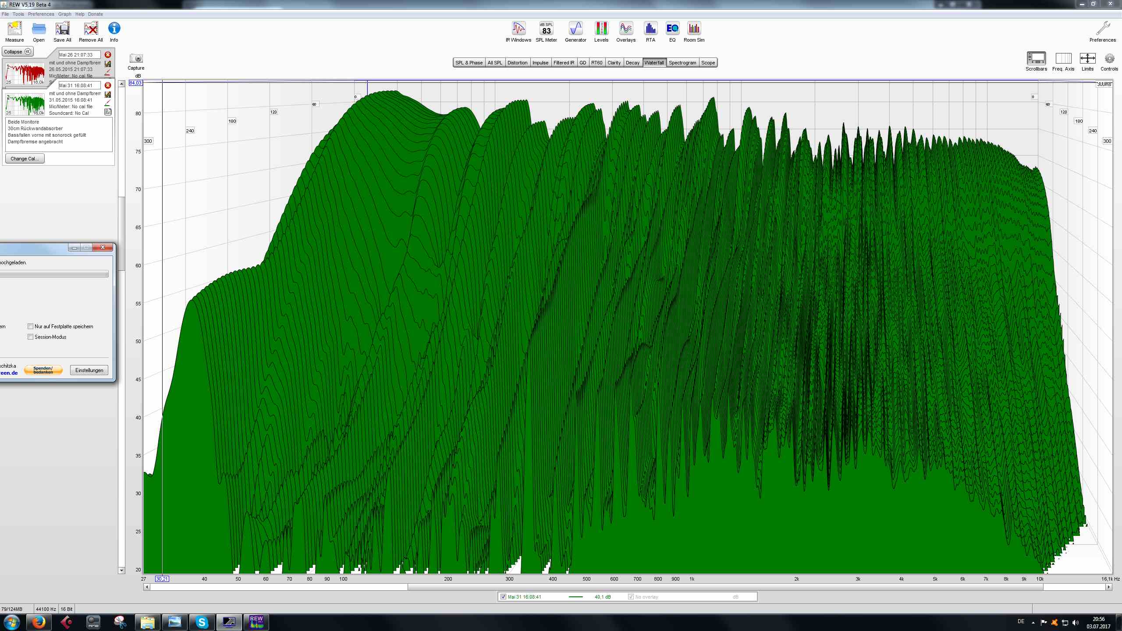Open Skype from the taskbar
The image size is (1122, 631).
202,622
